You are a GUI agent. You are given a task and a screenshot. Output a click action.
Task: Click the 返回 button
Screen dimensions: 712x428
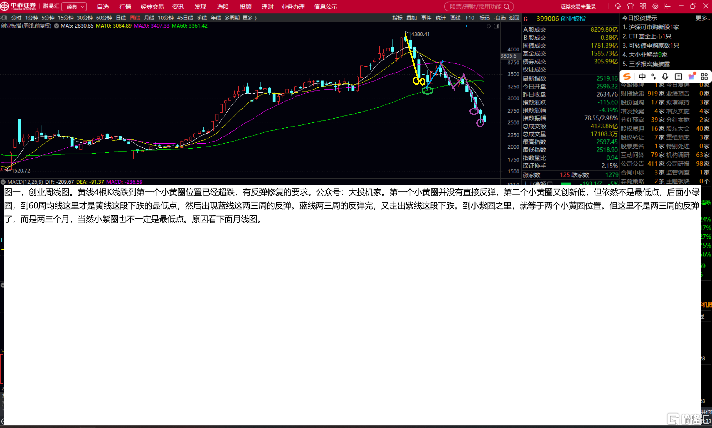point(514,18)
